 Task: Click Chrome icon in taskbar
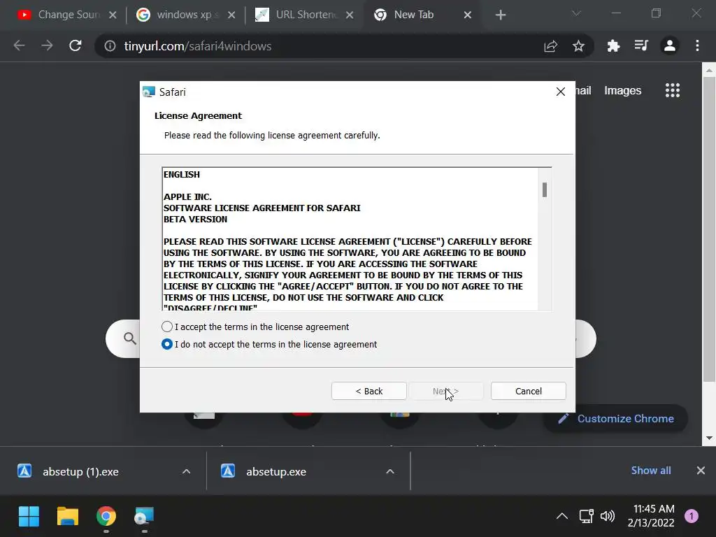coord(106,517)
